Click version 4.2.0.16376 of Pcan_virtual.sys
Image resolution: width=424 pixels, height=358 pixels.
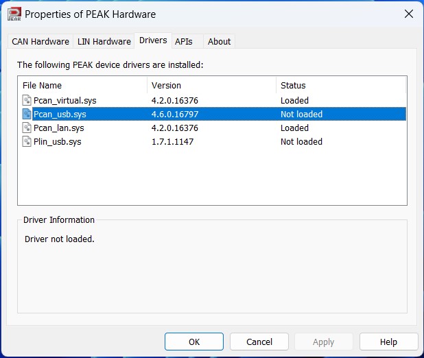point(175,100)
